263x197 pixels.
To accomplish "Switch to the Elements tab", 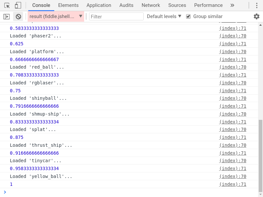I will pos(68,5).
